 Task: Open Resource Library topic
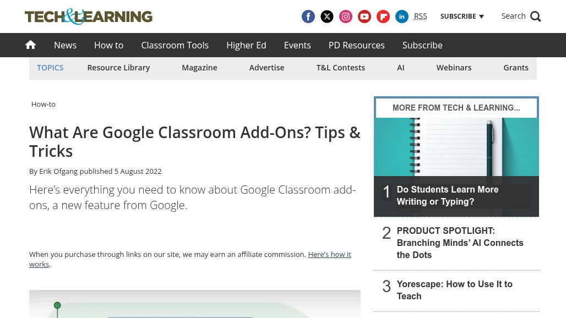[118, 68]
